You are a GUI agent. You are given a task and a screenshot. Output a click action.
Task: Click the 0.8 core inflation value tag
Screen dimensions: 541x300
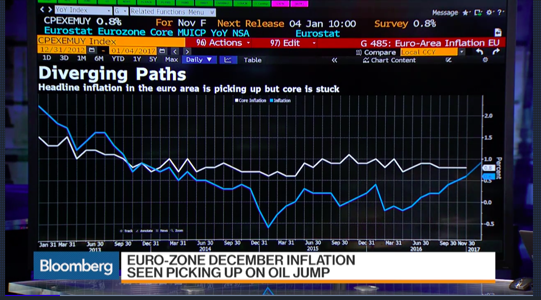488,168
